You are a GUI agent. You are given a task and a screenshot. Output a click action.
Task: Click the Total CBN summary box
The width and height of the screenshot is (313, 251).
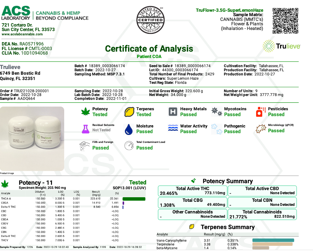(262, 203)
